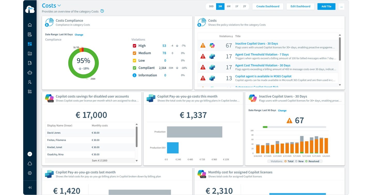Open the Home icon in sidebar

[x=30, y=25]
